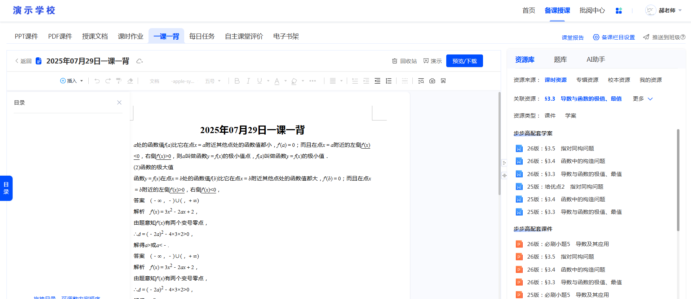Screen dimensions: 691x299
Task: Switch to PPT课件 tab
Action: pos(26,36)
